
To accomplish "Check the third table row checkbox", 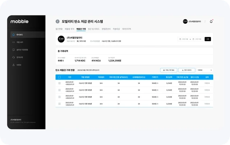I will coord(60,97).
